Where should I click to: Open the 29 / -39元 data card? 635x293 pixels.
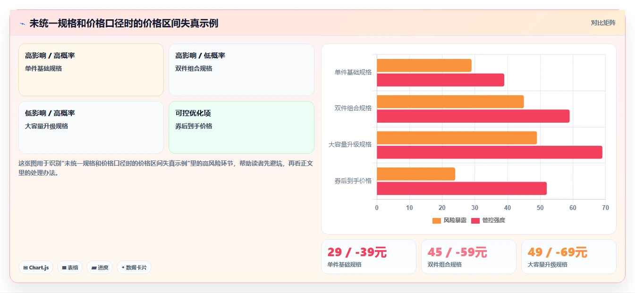pos(369,257)
